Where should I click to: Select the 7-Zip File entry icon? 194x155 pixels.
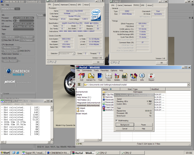(x=104, y=95)
